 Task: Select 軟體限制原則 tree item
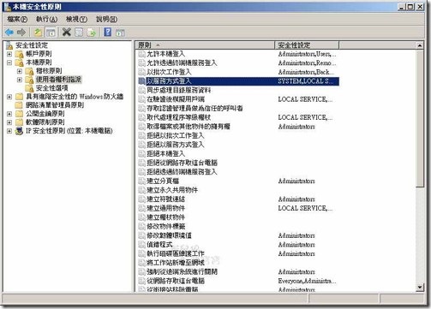click(45, 122)
